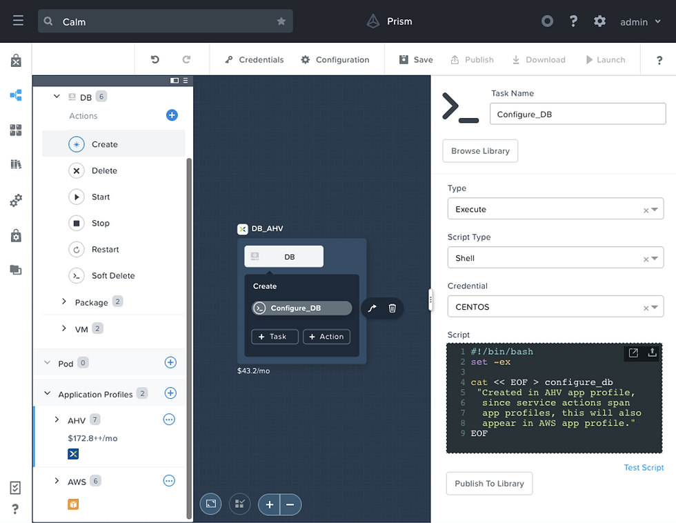Screen dimensions: 676x523
Task: Expand the Package node
Action: pyautogui.click(x=63, y=302)
